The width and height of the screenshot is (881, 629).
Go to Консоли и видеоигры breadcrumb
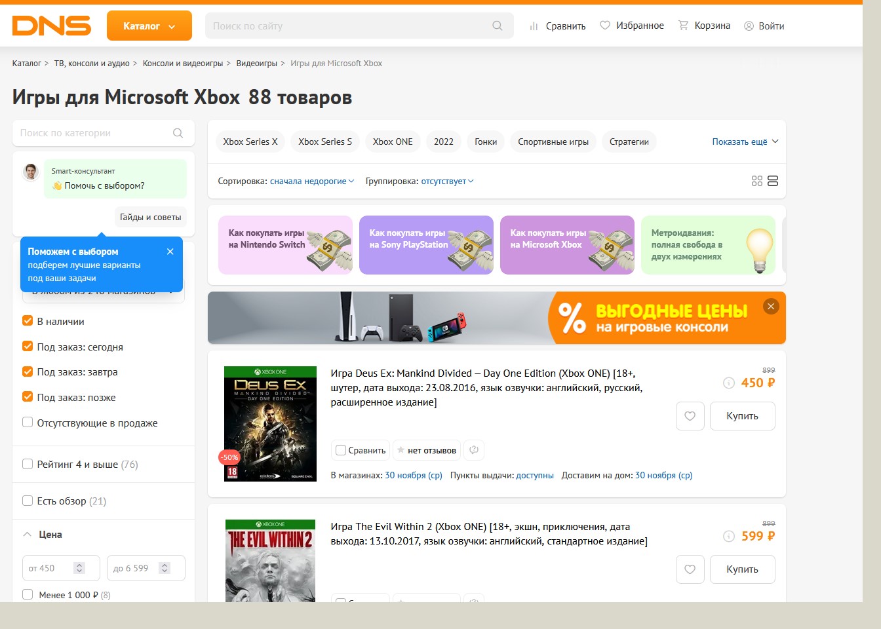(x=183, y=64)
